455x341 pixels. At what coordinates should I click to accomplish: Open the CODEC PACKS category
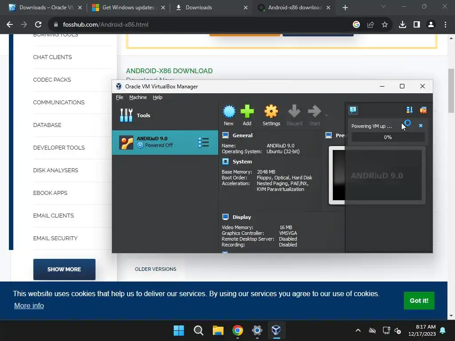[x=52, y=80]
